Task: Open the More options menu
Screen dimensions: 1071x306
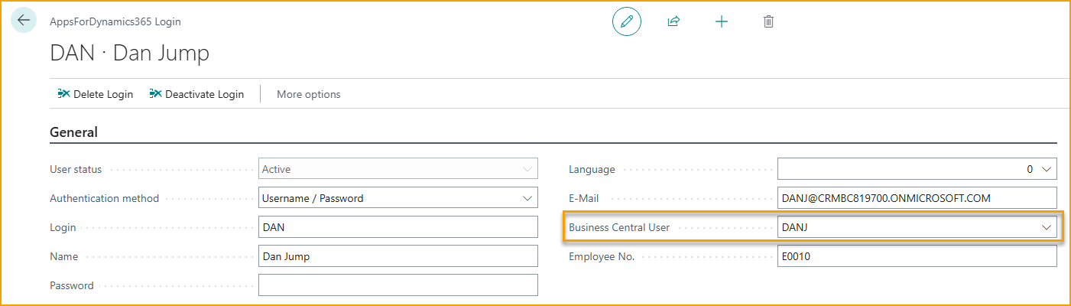Action: 308,94
